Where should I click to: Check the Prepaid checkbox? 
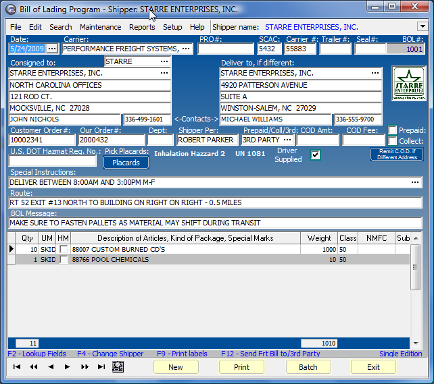pos(393,130)
